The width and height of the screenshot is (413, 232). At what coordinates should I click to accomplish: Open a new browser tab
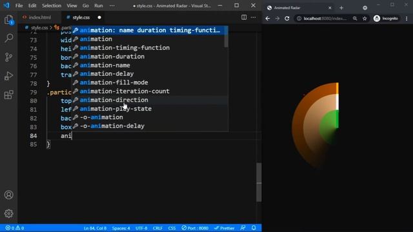[341, 8]
